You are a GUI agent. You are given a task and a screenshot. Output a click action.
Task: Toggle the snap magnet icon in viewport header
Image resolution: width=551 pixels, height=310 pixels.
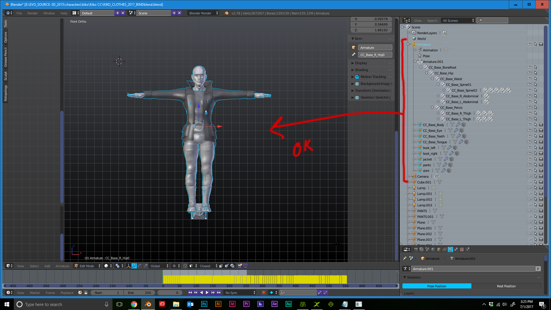click(185, 266)
